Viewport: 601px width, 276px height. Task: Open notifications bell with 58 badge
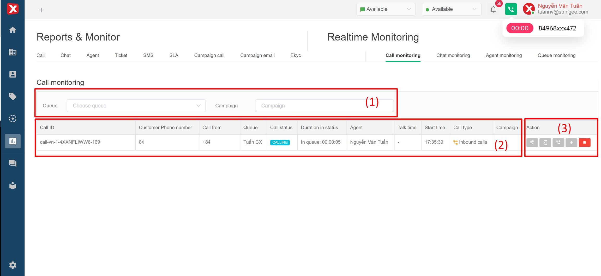[x=493, y=9]
